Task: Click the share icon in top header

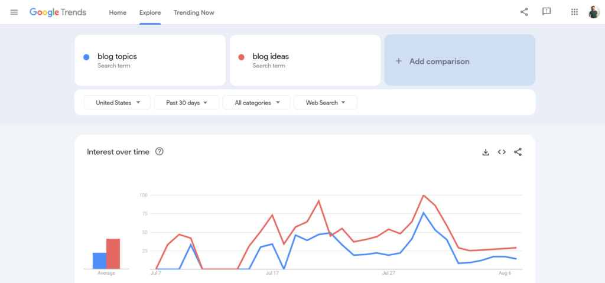Action: point(524,12)
